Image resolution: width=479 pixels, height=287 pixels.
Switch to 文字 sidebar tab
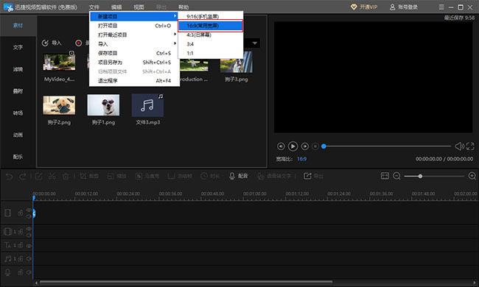click(18, 47)
